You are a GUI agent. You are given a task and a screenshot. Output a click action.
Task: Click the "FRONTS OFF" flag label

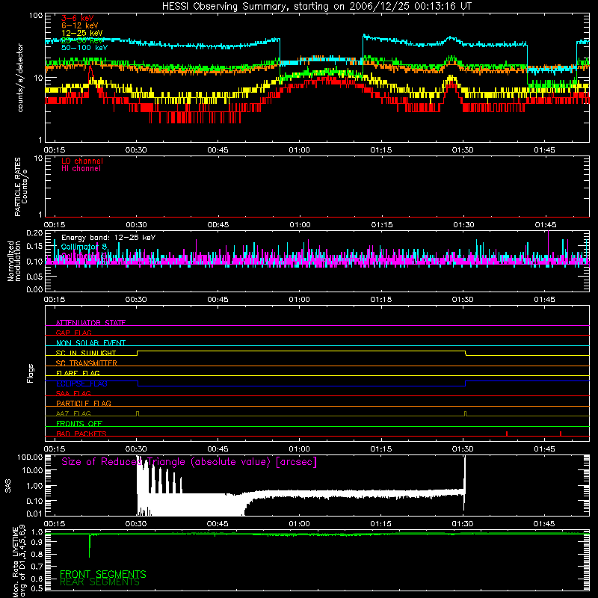click(x=79, y=424)
